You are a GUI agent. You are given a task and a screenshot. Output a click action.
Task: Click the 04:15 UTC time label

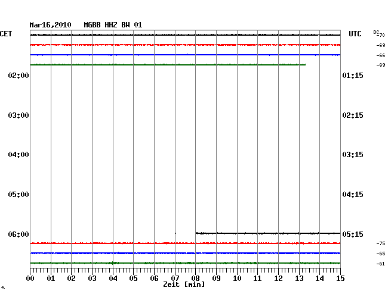point(353,195)
